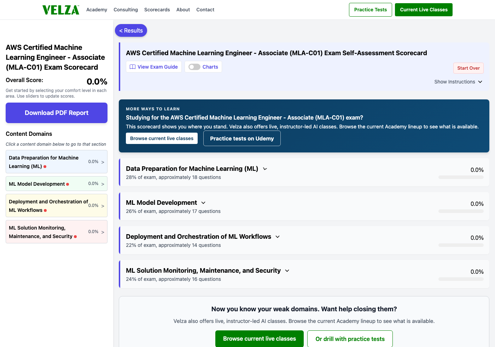
Task: Go back with the Results button
Action: pos(131,30)
